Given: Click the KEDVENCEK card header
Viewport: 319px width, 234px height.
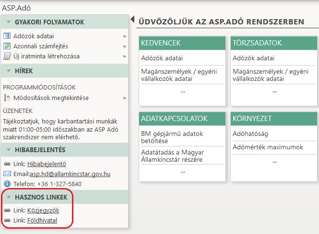Looking at the screenshot, I should click(x=182, y=43).
